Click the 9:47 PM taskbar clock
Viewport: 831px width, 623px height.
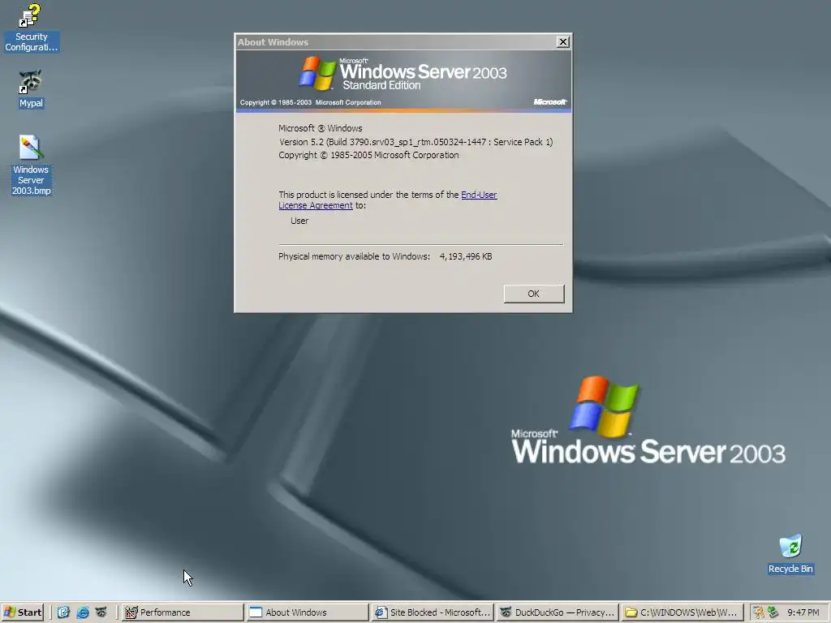point(803,612)
